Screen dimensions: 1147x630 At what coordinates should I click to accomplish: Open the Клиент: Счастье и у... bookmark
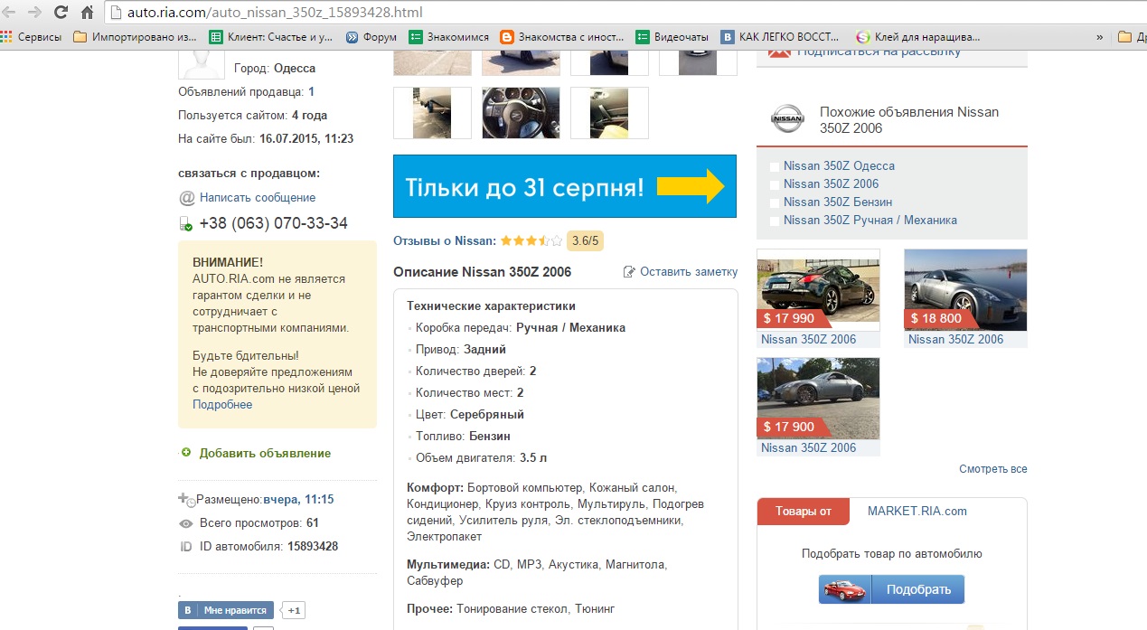[271, 37]
